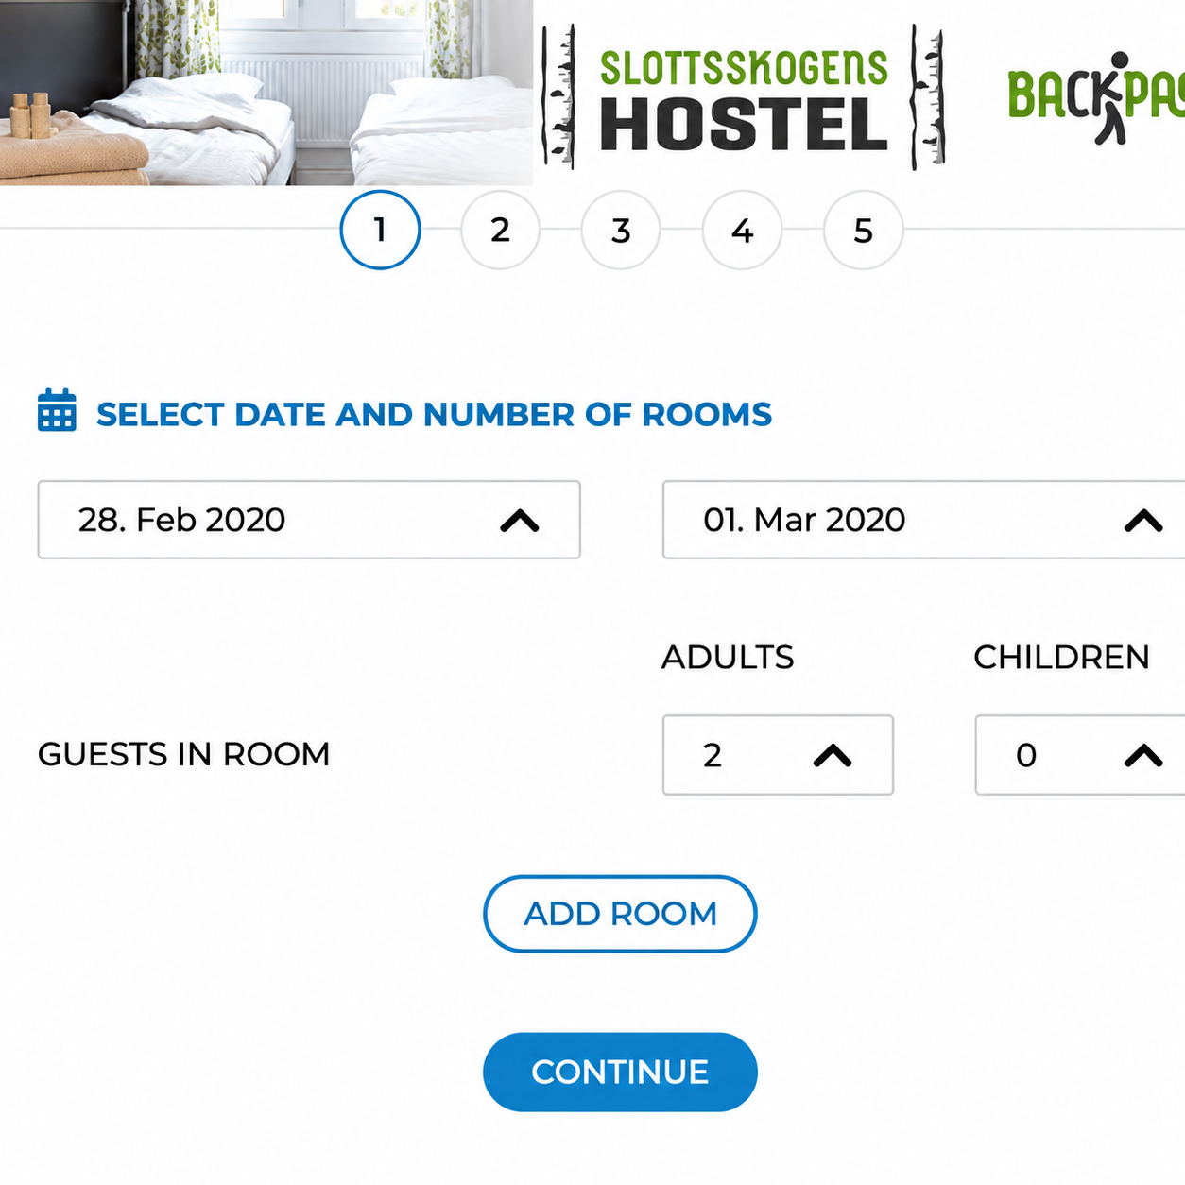Go to booking step 1
This screenshot has height=1185, width=1185.
tap(380, 230)
